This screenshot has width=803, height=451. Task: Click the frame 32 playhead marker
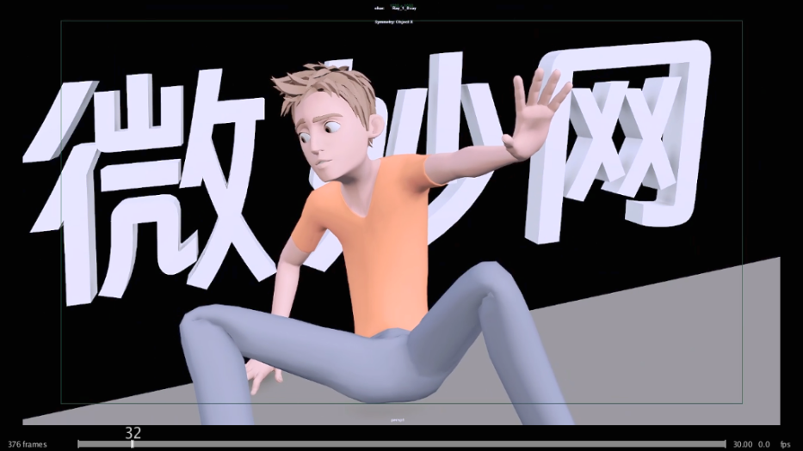tap(133, 444)
